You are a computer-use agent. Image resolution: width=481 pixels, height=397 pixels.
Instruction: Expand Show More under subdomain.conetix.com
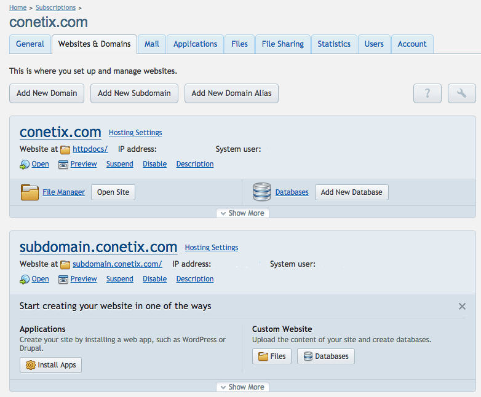point(242,387)
